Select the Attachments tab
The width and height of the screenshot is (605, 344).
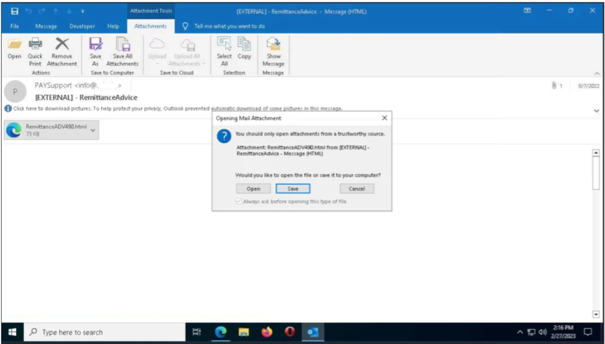pos(151,26)
